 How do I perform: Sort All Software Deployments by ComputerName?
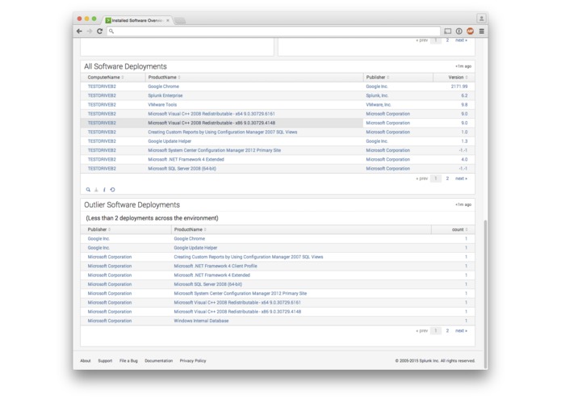tap(106, 78)
